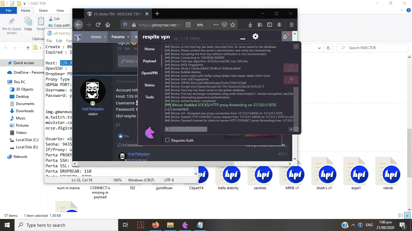Switch to the Payload tab in respite vpn

[150, 61]
